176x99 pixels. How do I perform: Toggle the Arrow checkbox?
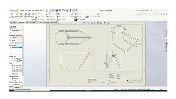tap(10, 40)
